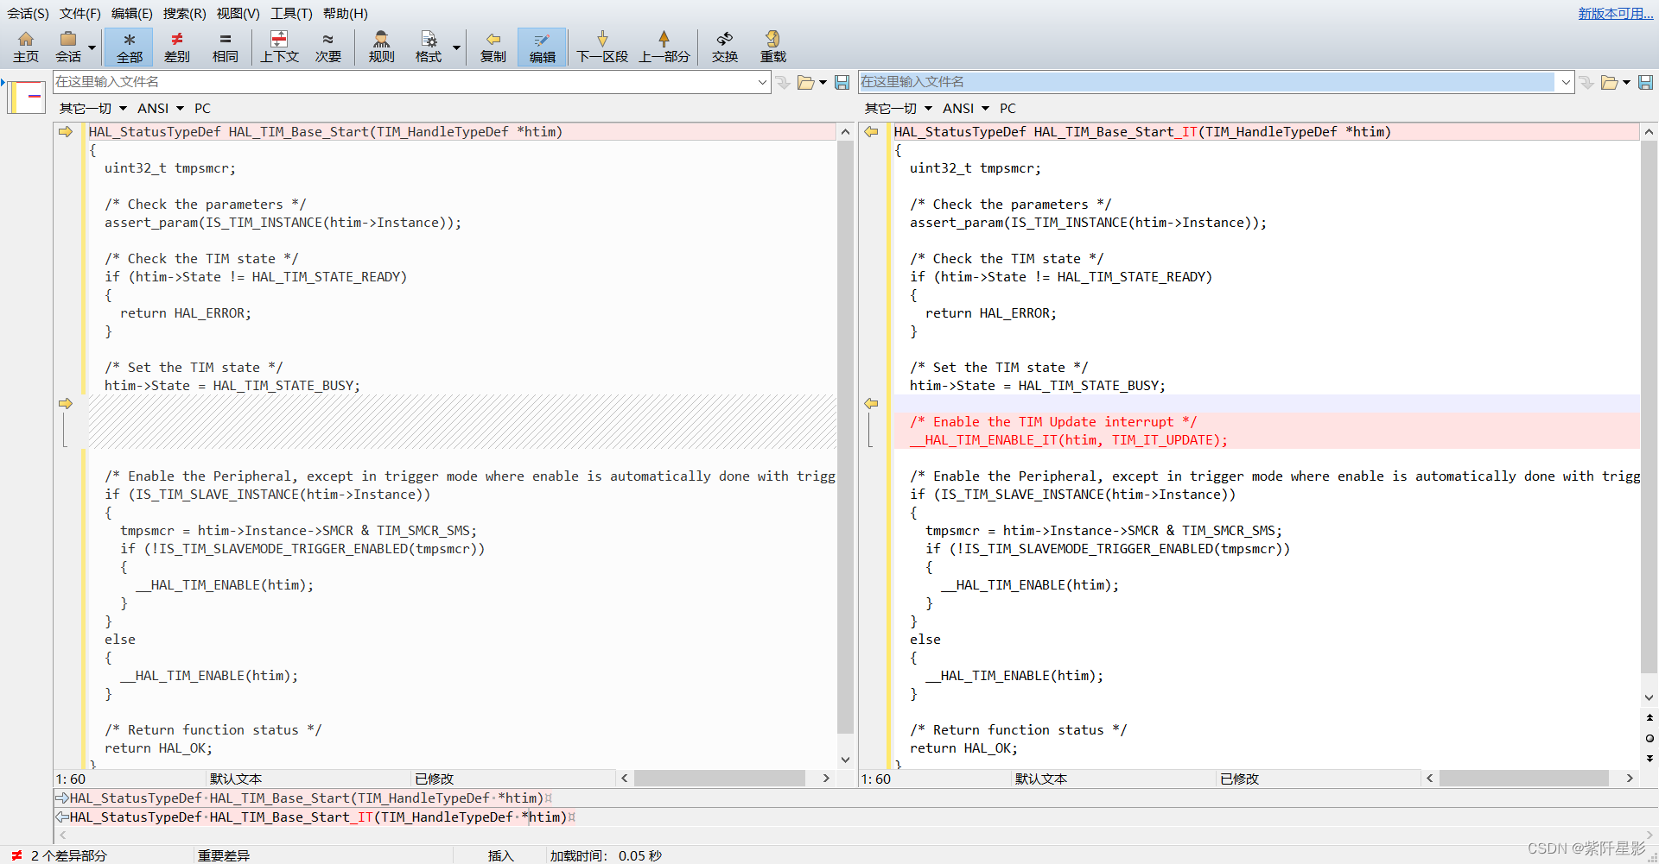This screenshot has height=864, width=1659.
Task: Toggle the 全部 show-all view
Action: pyautogui.click(x=129, y=47)
